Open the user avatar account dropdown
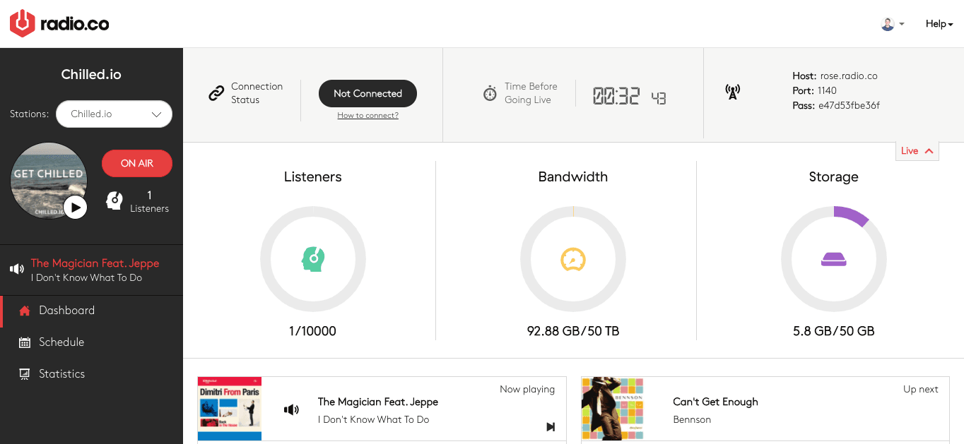This screenshot has height=444, width=964. [x=892, y=23]
